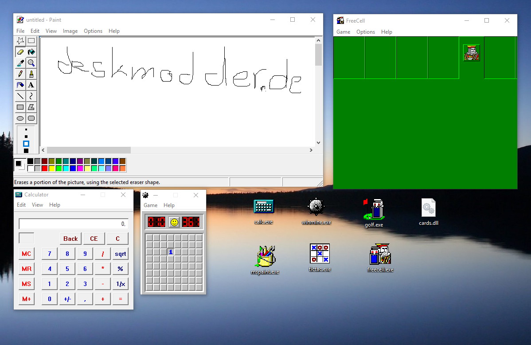Click the M+ button in Calculator

[x=27, y=299]
